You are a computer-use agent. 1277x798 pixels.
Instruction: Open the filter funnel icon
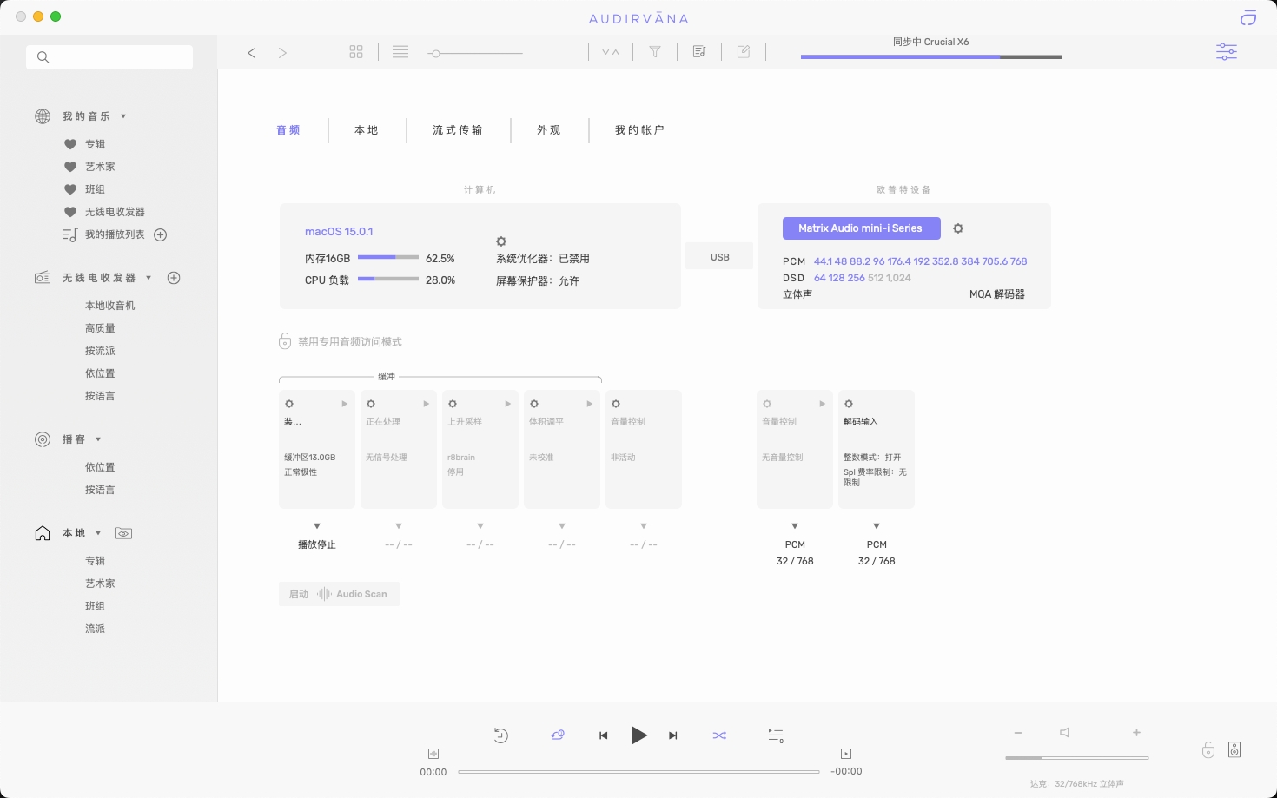point(655,52)
